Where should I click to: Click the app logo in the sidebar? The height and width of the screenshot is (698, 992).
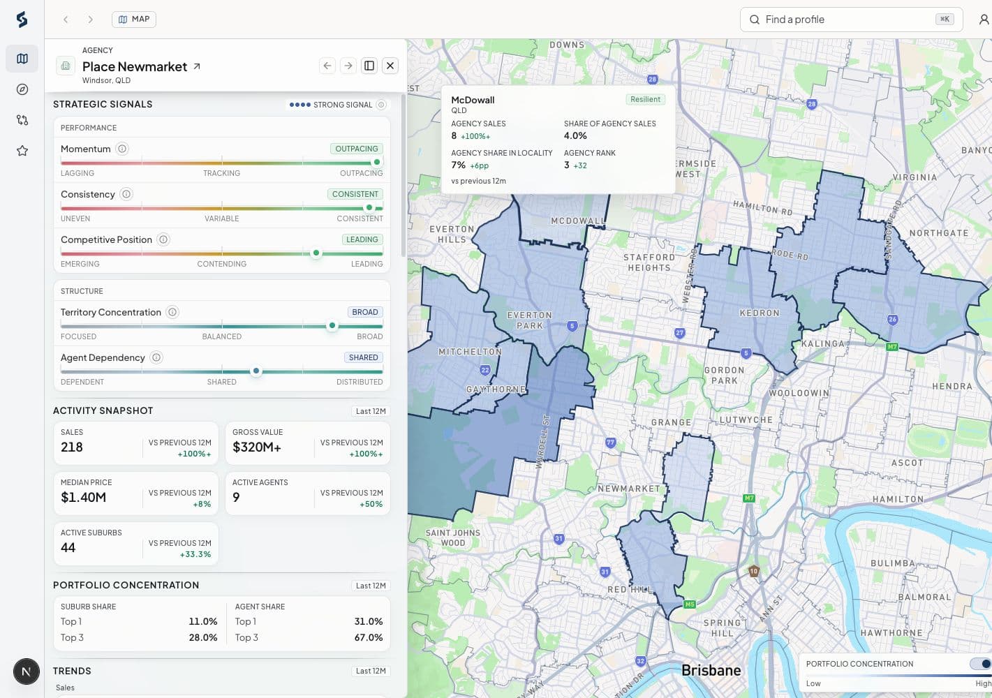22,20
